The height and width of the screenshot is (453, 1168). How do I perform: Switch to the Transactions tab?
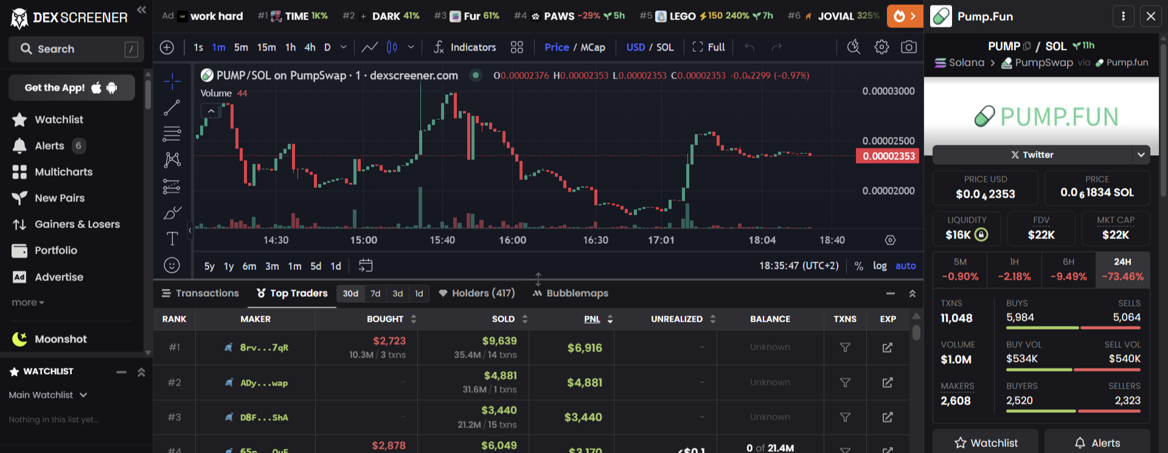[200, 294]
